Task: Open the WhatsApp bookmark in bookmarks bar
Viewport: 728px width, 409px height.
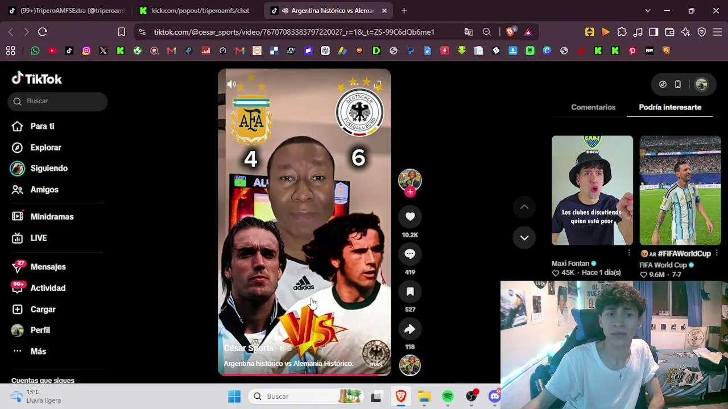Action: point(35,51)
